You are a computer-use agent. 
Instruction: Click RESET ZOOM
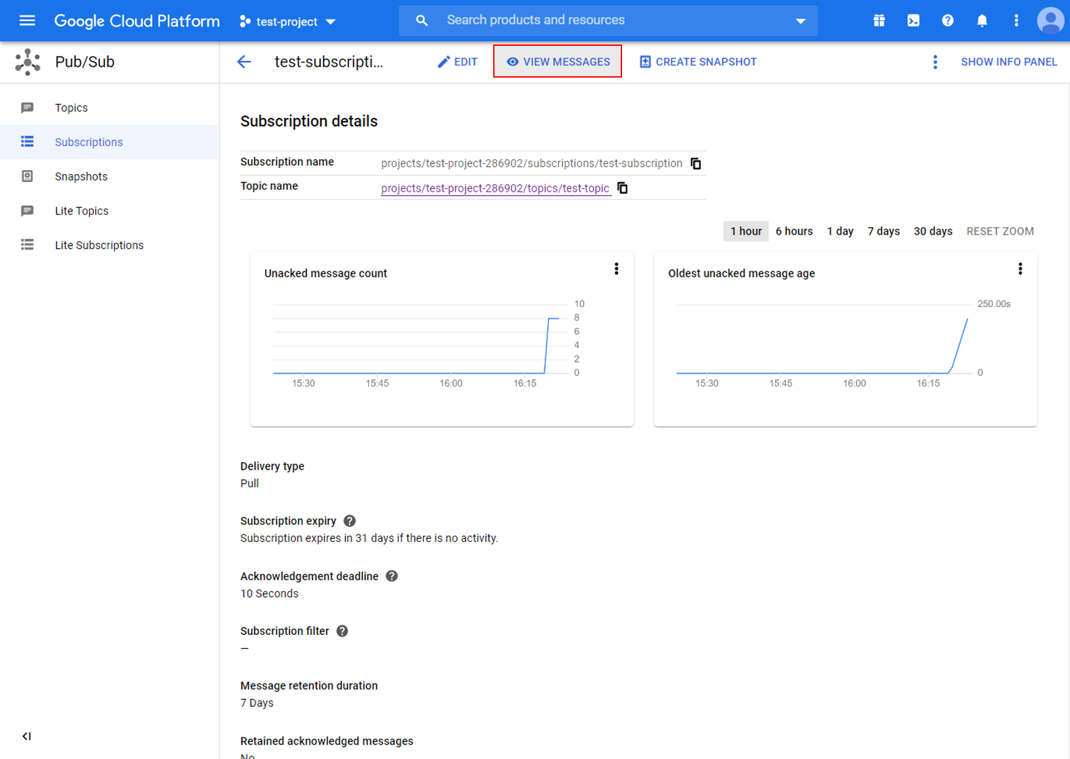(1000, 231)
